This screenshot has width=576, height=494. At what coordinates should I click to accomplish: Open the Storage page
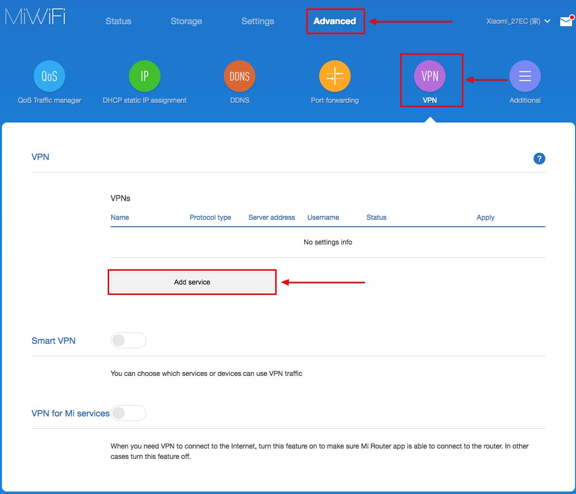tap(186, 21)
